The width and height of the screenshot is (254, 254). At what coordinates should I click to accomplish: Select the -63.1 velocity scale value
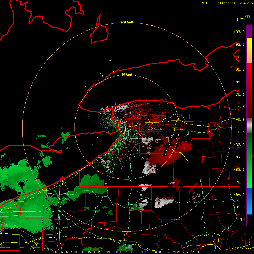click(239, 170)
